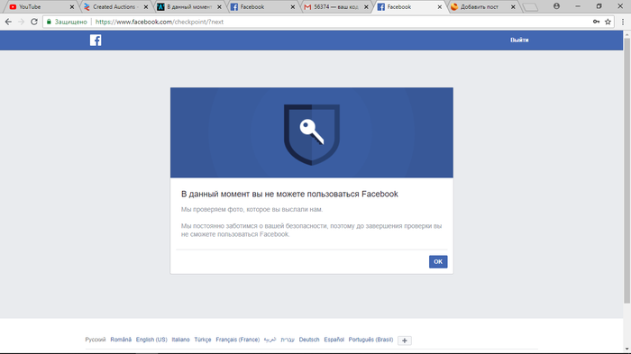
Task: Open a new tab button
Action: (x=530, y=7)
